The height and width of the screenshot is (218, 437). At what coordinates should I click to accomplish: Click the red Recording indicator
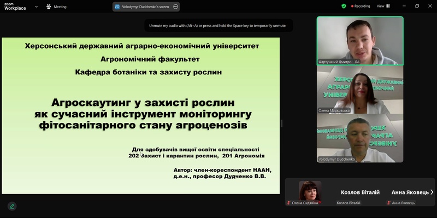click(361, 6)
